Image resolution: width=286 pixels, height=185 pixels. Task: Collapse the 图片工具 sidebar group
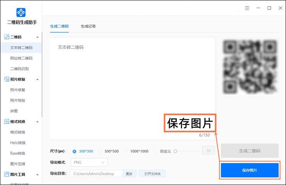[37, 174]
